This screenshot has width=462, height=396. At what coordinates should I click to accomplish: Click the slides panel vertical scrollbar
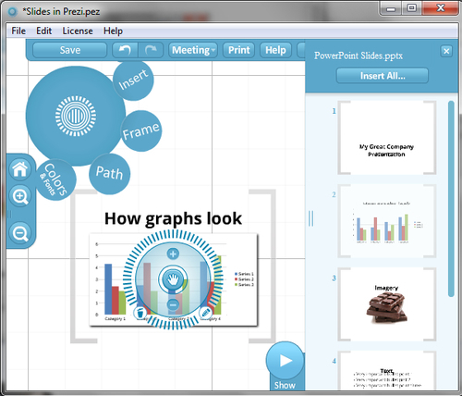pos(451,199)
